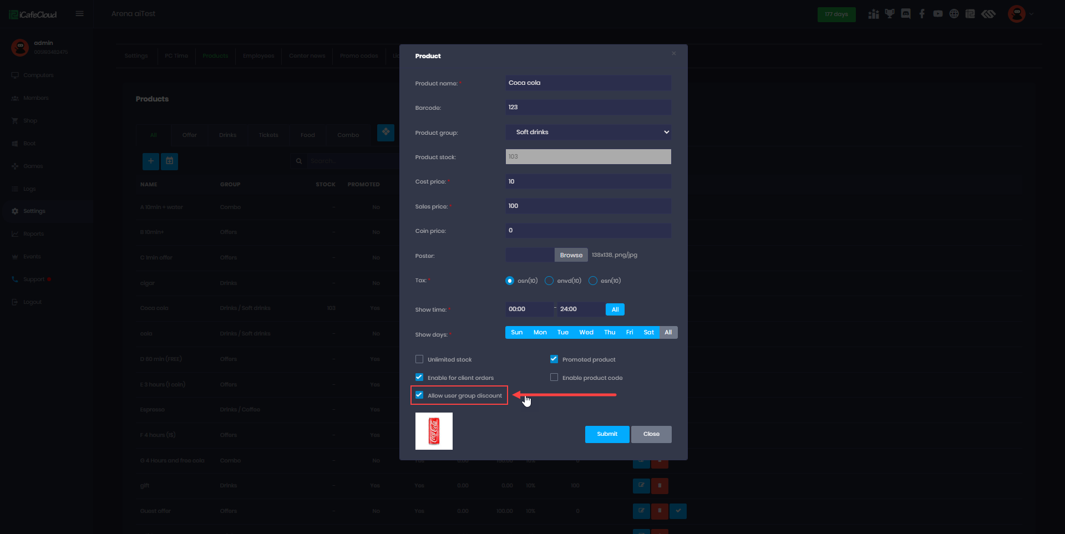This screenshot has width=1065, height=534.
Task: Tick the Enable product code checkbox
Action: [554, 378]
